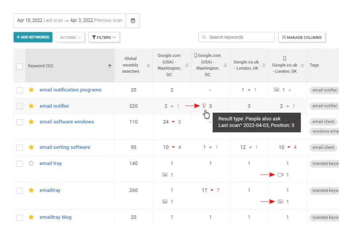Click email notifier tag in email notifier row
Viewport: 339px width, 225px height.
click(x=324, y=106)
